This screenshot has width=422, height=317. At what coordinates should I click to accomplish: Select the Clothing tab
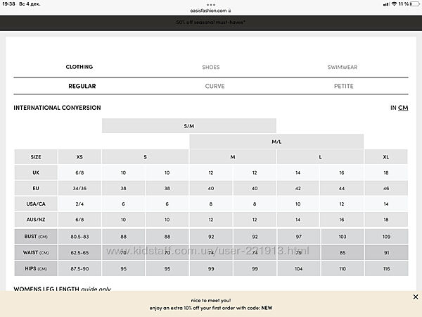(79, 67)
